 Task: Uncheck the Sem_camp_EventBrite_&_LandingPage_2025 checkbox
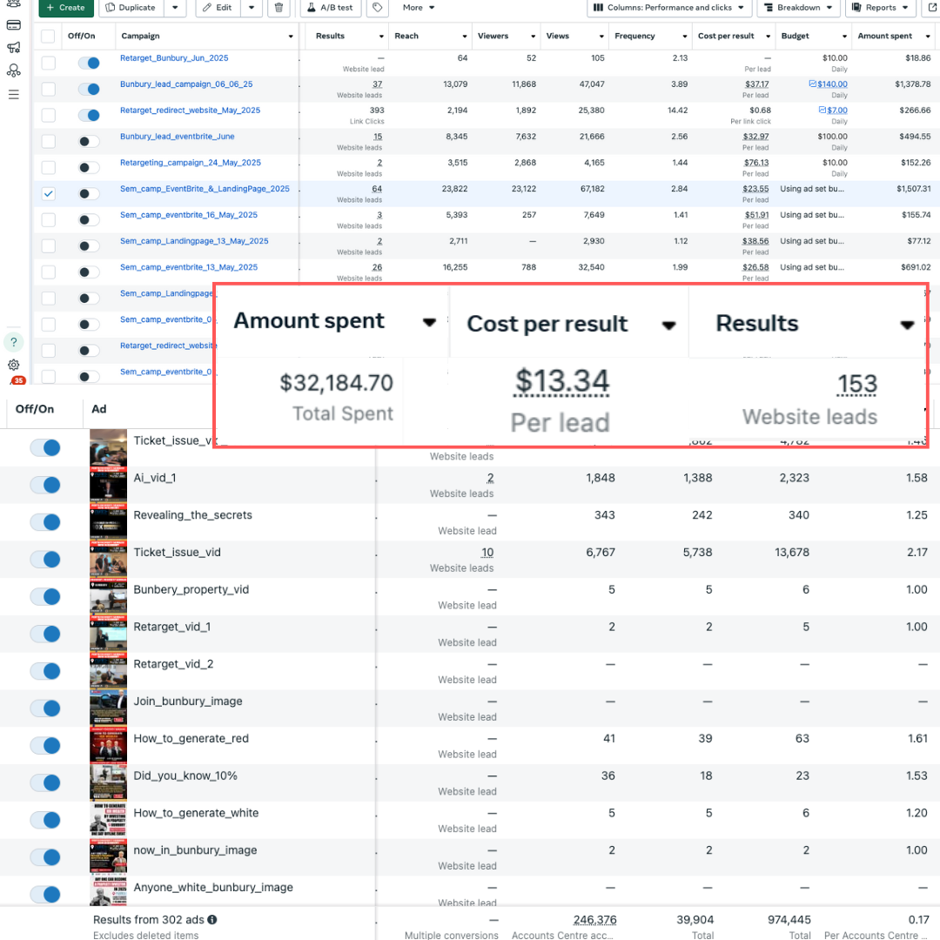49,193
